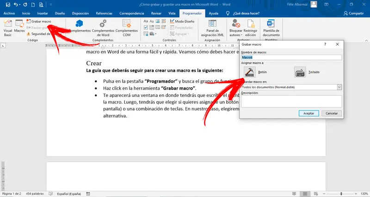
Task: Switch to the Diseño tab
Action: point(60,13)
